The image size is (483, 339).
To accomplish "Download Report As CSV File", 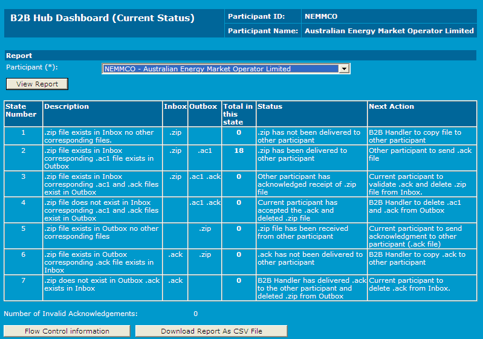I will pyautogui.click(x=212, y=331).
